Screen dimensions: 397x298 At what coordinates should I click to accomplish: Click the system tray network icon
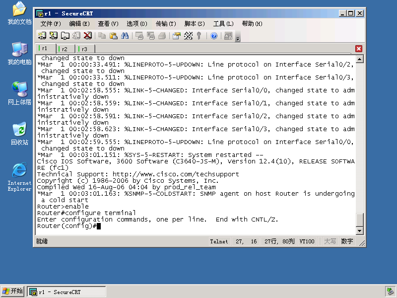390,292
